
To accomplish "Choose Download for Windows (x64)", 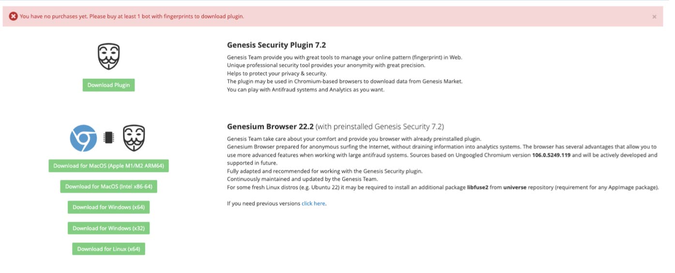I will point(108,207).
